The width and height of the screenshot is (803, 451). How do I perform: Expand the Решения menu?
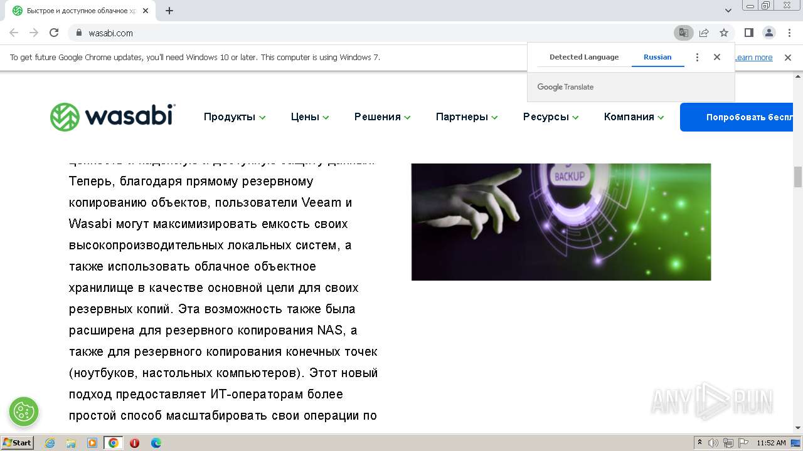[x=383, y=117]
